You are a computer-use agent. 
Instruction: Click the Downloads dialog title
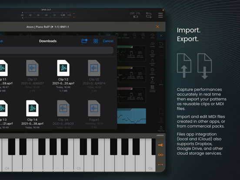coord(48,41)
